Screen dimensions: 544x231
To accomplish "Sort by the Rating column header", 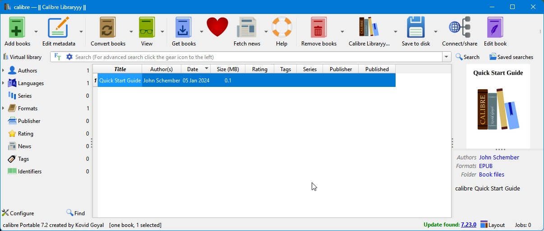I will click(x=260, y=69).
